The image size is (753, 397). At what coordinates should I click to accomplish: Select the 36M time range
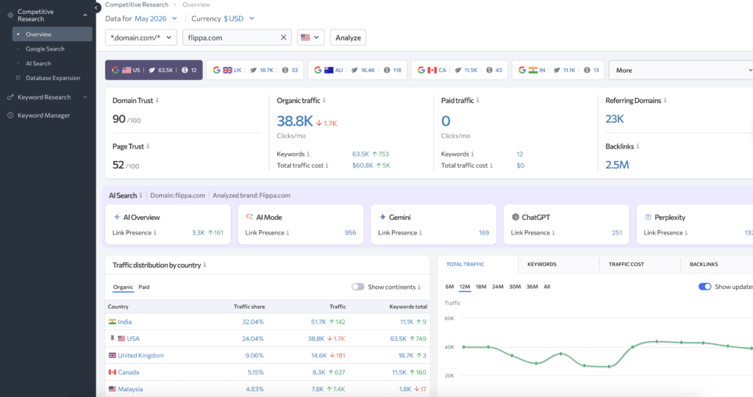(x=532, y=287)
